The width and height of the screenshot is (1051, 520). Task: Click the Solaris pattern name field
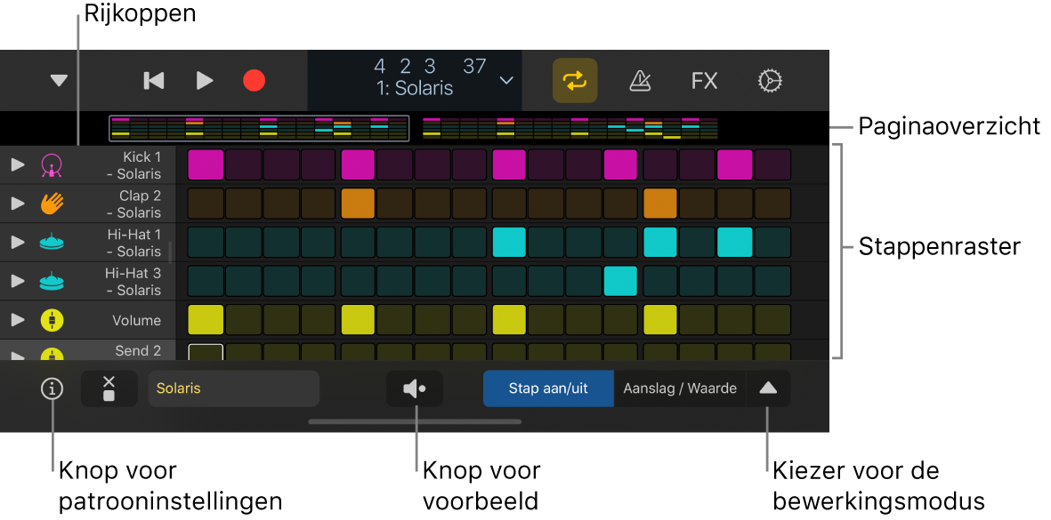(x=234, y=388)
